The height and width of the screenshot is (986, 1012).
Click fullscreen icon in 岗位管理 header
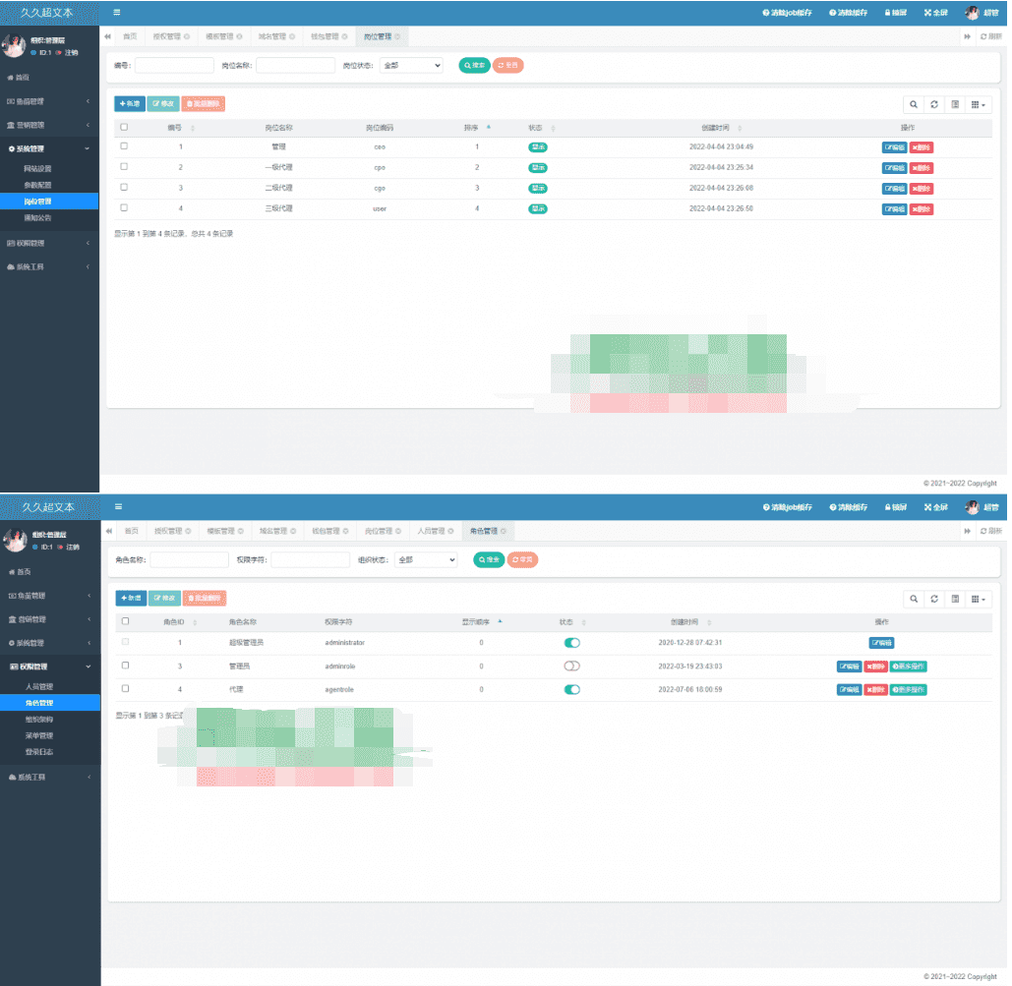click(935, 12)
